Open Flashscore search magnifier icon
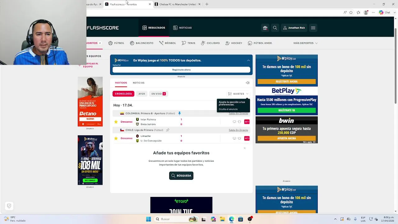Screen dimensions: 398x224 [x=275, y=28]
